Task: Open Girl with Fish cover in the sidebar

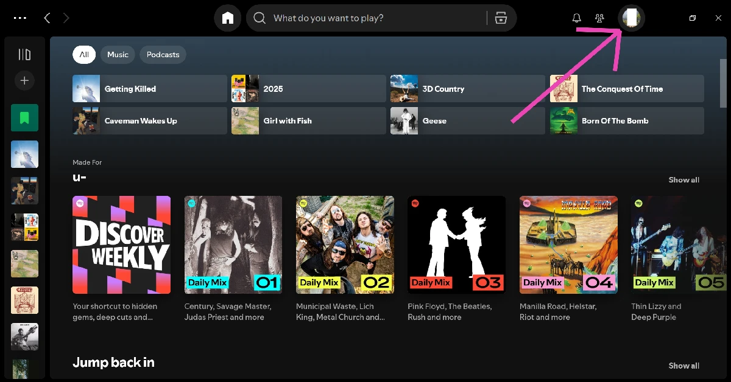Action: click(x=24, y=264)
